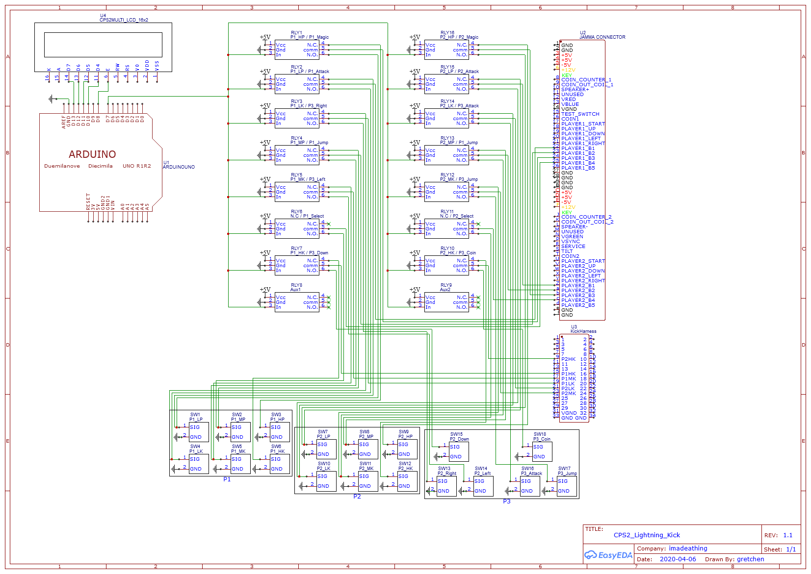Select relay RLY6 N.C / P1_Select

297,228
